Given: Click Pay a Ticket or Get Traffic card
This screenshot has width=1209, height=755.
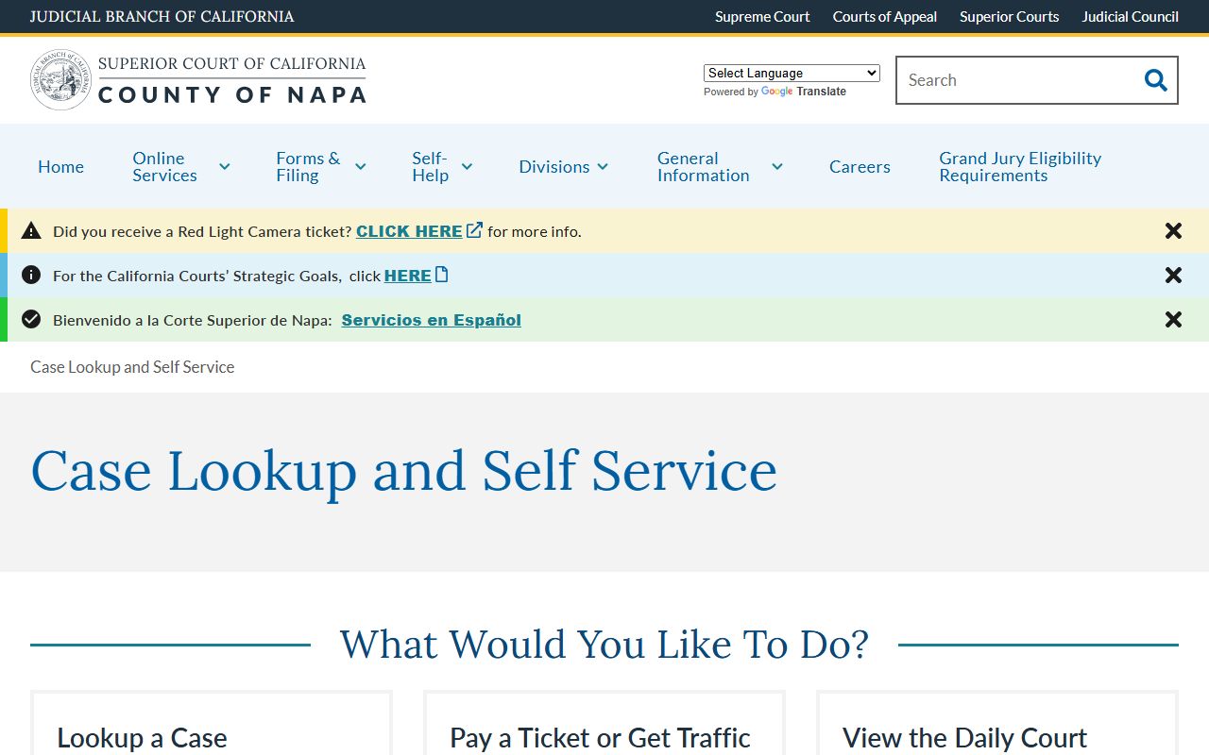Looking at the screenshot, I should pyautogui.click(x=600, y=738).
